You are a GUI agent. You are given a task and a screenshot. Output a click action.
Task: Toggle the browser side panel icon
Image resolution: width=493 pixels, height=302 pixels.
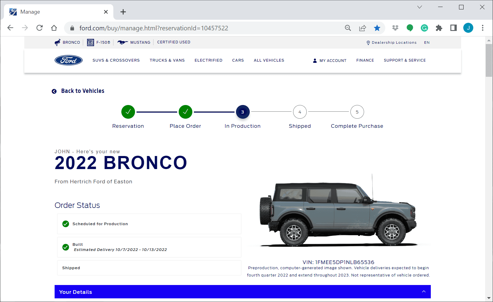[454, 28]
